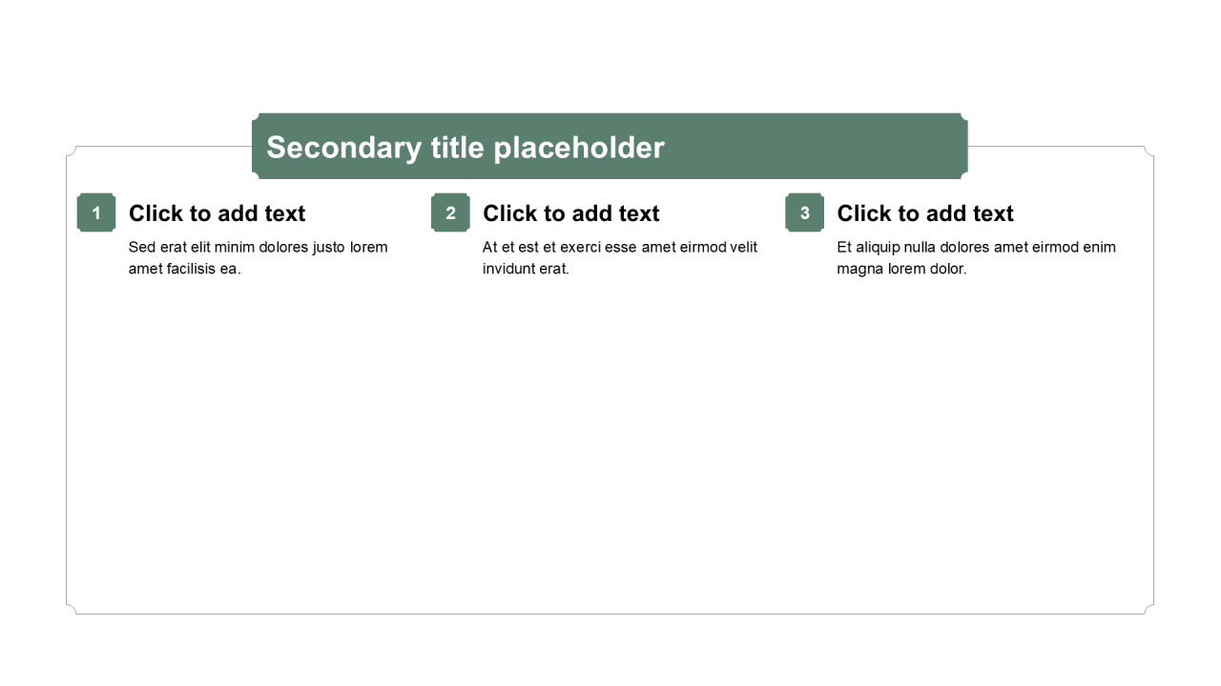This screenshot has height=686, width=1221.
Task: Select the "Secondary title placeholder" title text
Action: (465, 148)
